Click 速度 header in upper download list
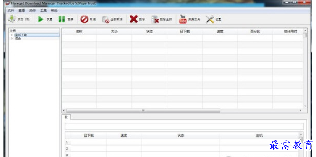Image resolution: width=316 pixels, height=157 pixels. [x=220, y=31]
